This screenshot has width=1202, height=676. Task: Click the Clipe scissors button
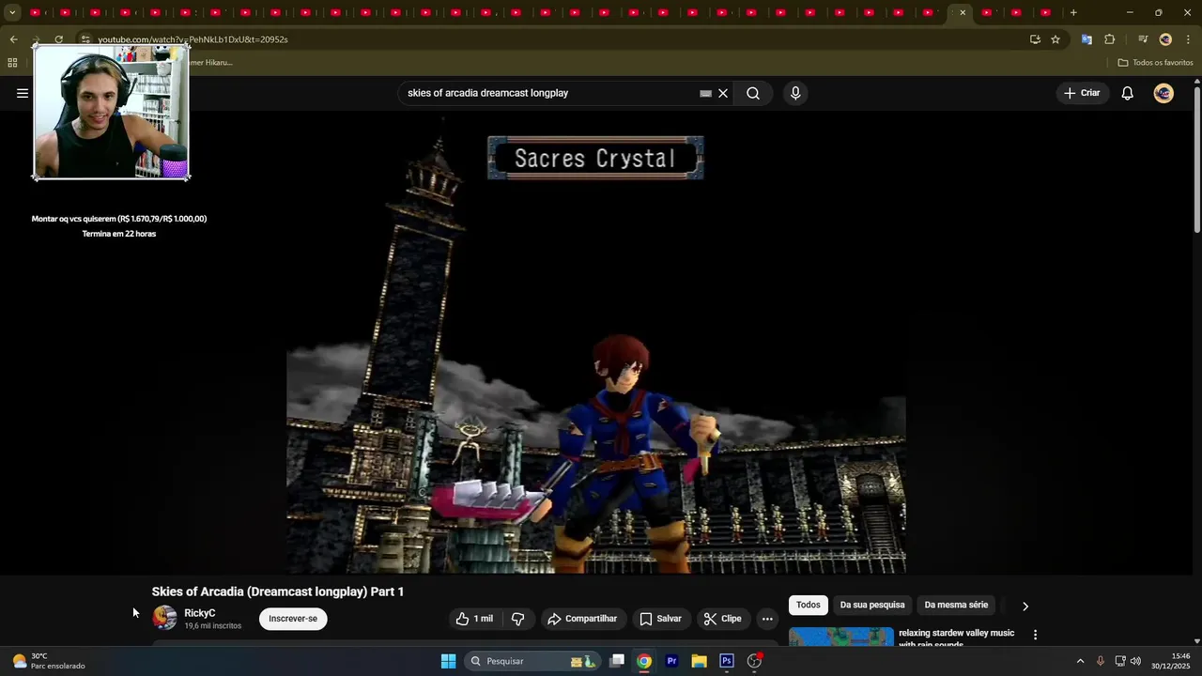tap(723, 619)
